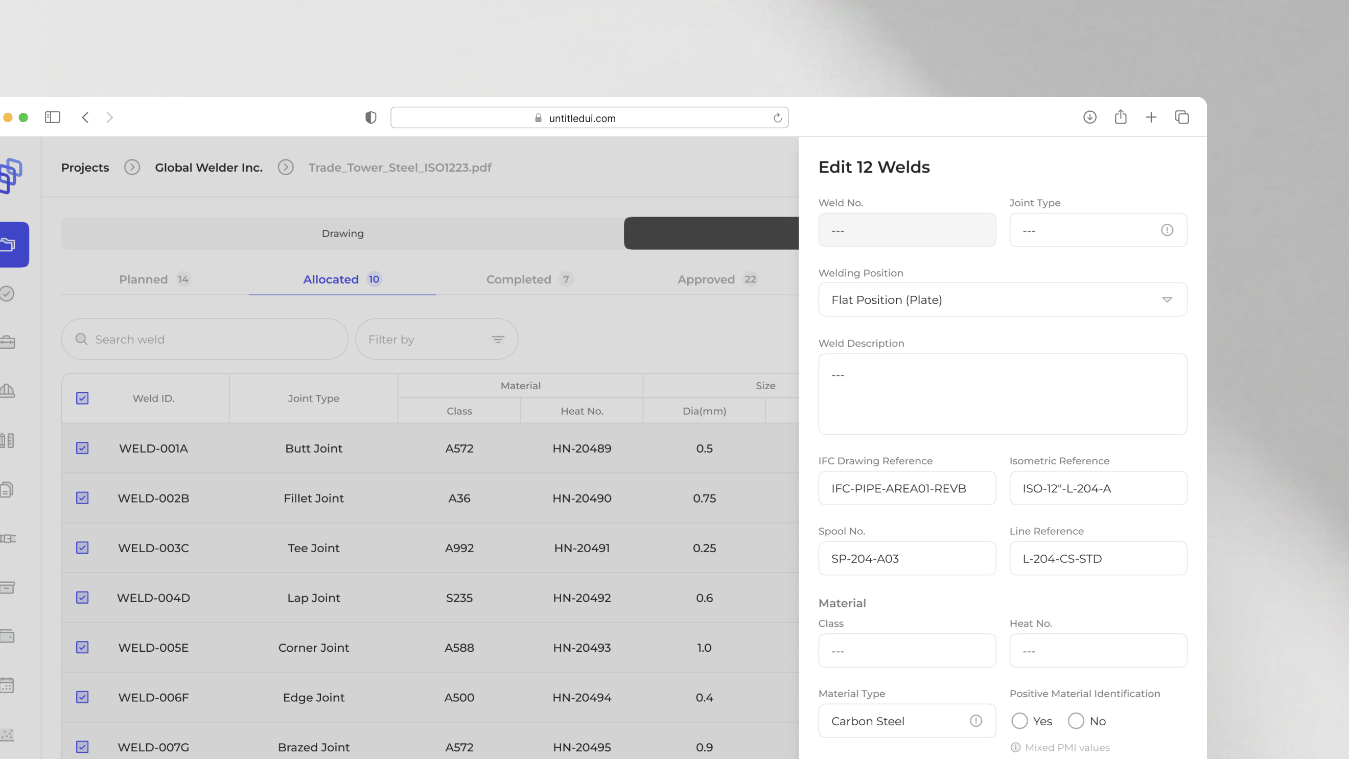Open the briefcase sidebar icon
1349x759 pixels.
(x=7, y=342)
